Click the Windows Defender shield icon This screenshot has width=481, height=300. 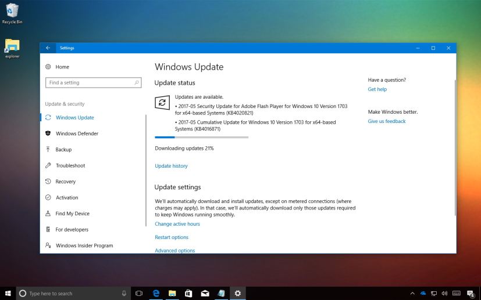click(48, 133)
